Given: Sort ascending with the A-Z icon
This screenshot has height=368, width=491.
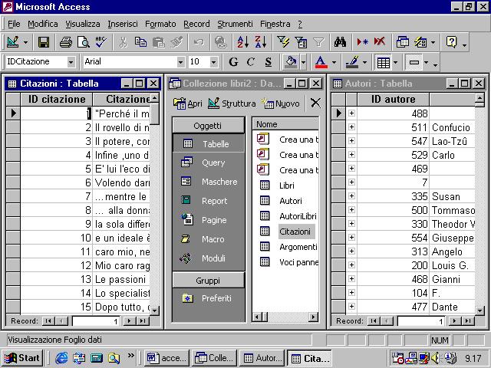Looking at the screenshot, I should (x=242, y=42).
